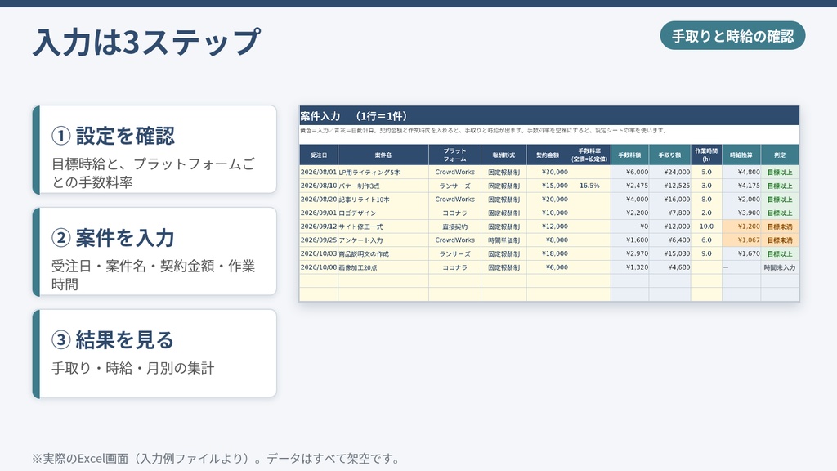Select the cell サイト修正一式
This screenshot has width=837, height=471.
[383, 227]
